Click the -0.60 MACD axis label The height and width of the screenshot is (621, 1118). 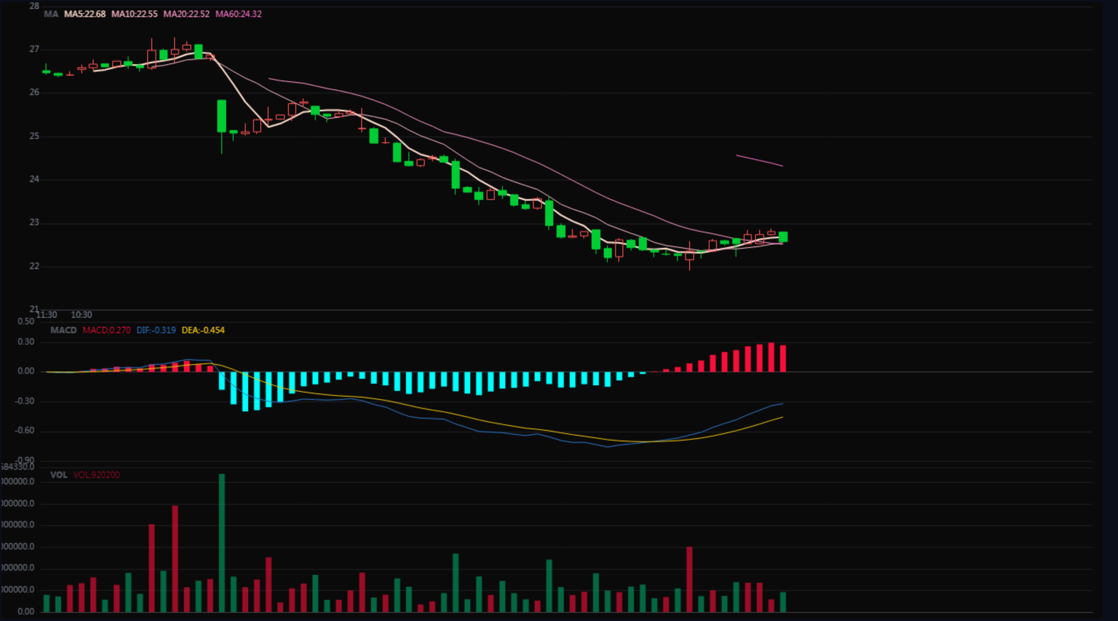(24, 431)
